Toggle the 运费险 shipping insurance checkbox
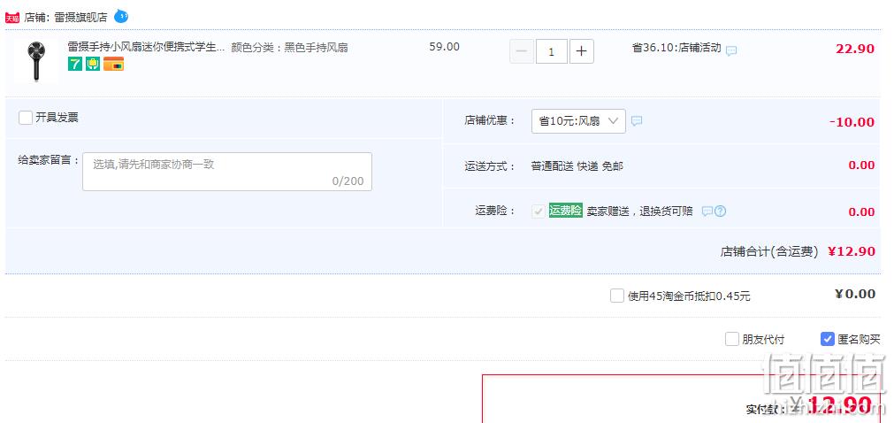Image resolution: width=894 pixels, height=423 pixels. pos(539,211)
